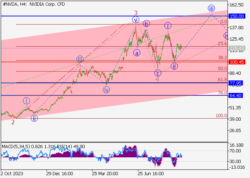Image resolution: width=250 pixels, height=178 pixels.
Task: Select the 100.0 Fibonacci level label
Action: 221,116
